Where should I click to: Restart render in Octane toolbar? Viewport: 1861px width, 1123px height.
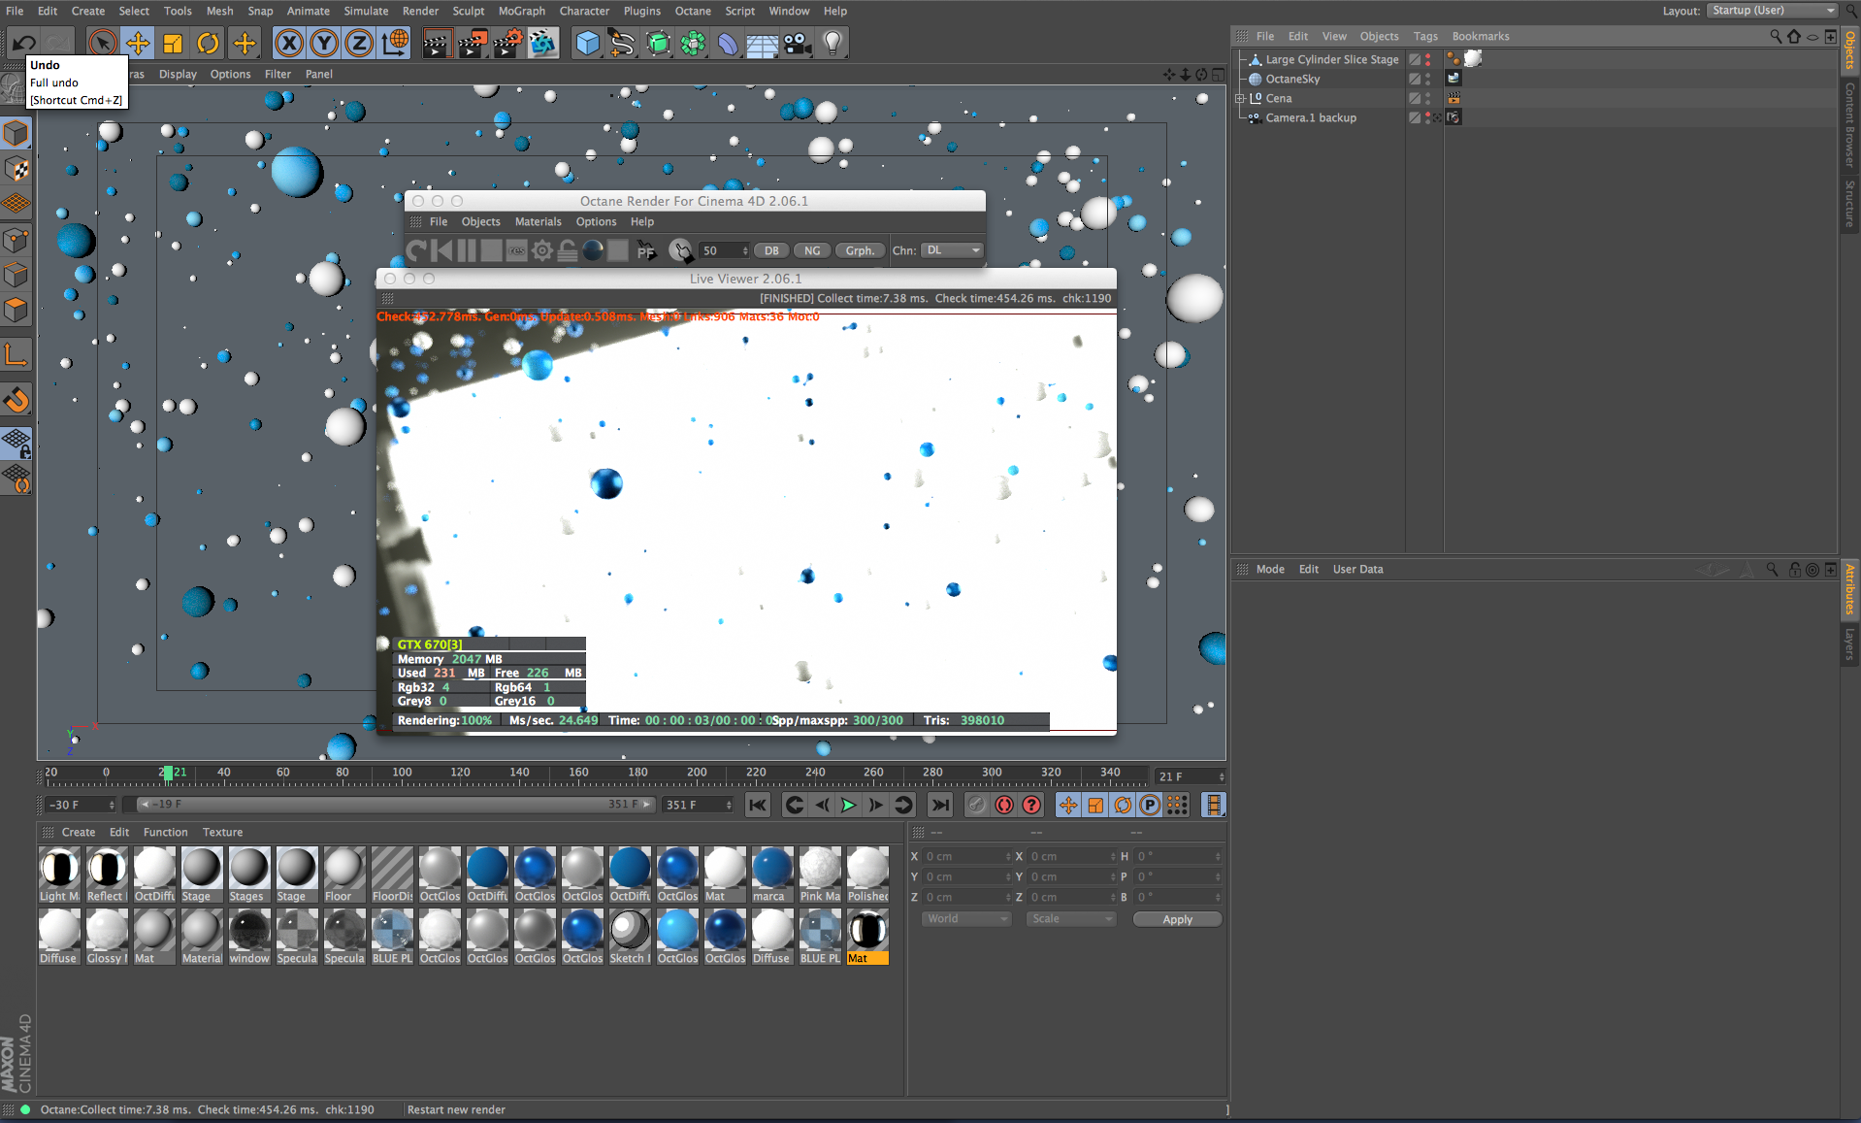[416, 250]
